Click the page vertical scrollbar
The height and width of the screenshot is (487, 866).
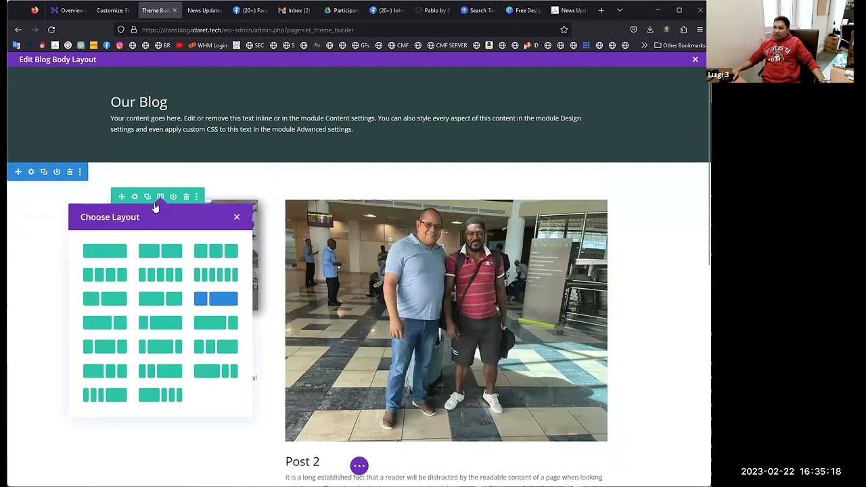[709, 172]
